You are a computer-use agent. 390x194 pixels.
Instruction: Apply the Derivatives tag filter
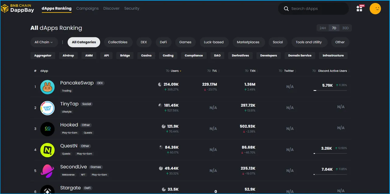pyautogui.click(x=240, y=55)
